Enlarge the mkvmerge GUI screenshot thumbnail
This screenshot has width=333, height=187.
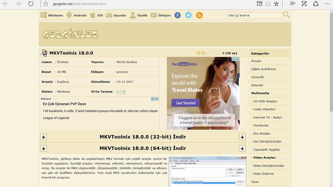coord(207,172)
